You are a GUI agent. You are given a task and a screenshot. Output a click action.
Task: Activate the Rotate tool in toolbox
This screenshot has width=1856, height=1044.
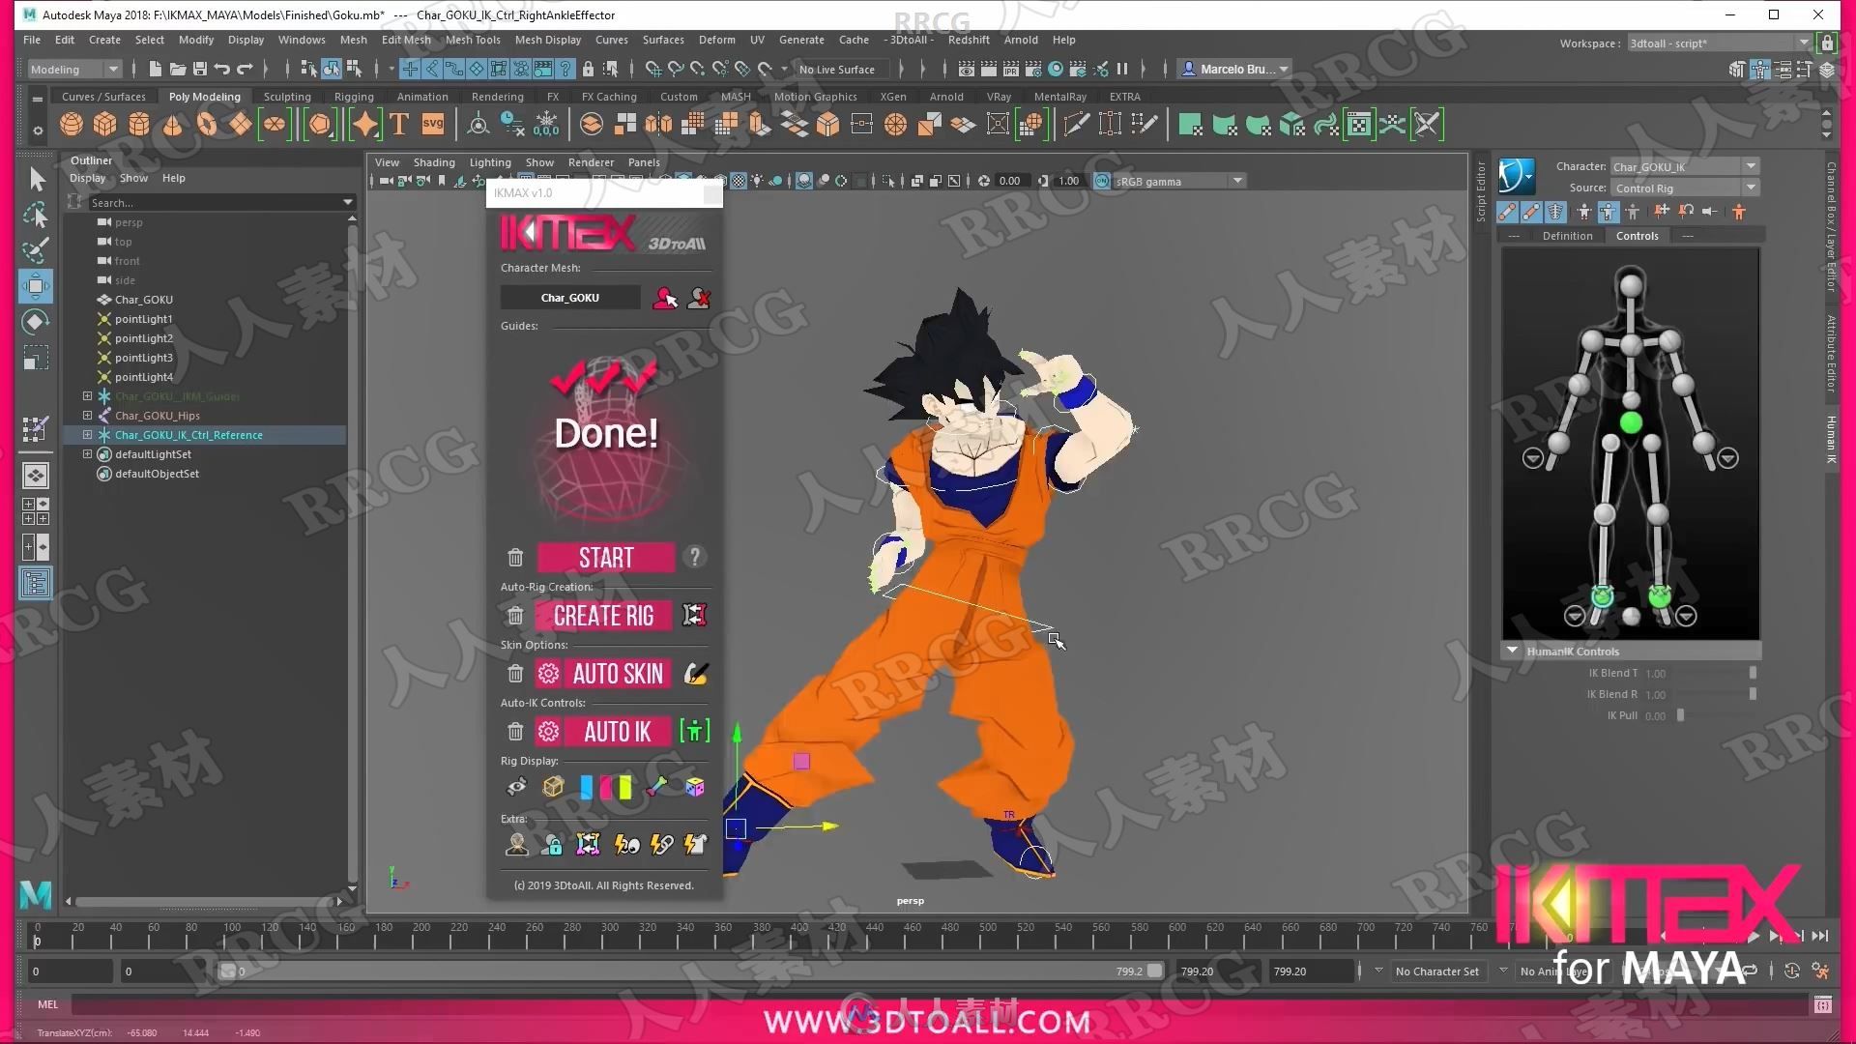pos(36,322)
